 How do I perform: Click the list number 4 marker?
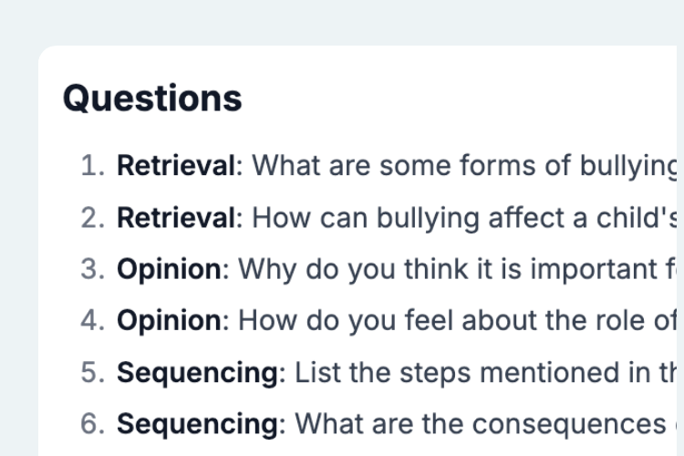[x=93, y=320]
